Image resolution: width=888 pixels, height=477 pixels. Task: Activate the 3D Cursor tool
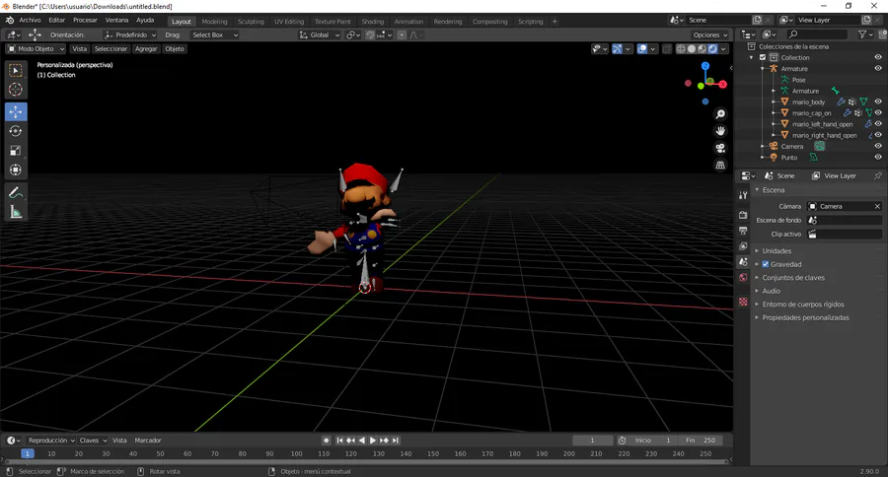(16, 90)
